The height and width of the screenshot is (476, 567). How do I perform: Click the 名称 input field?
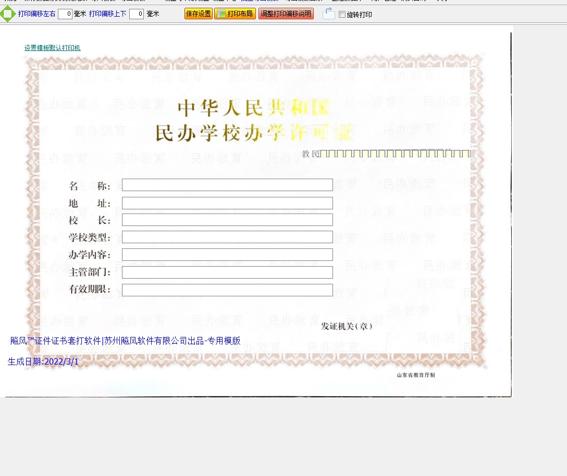coord(227,185)
